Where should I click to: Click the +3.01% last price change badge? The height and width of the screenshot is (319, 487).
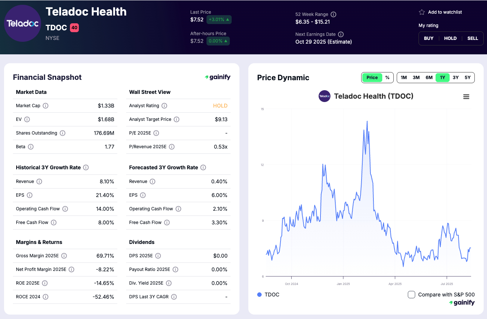[x=219, y=20]
